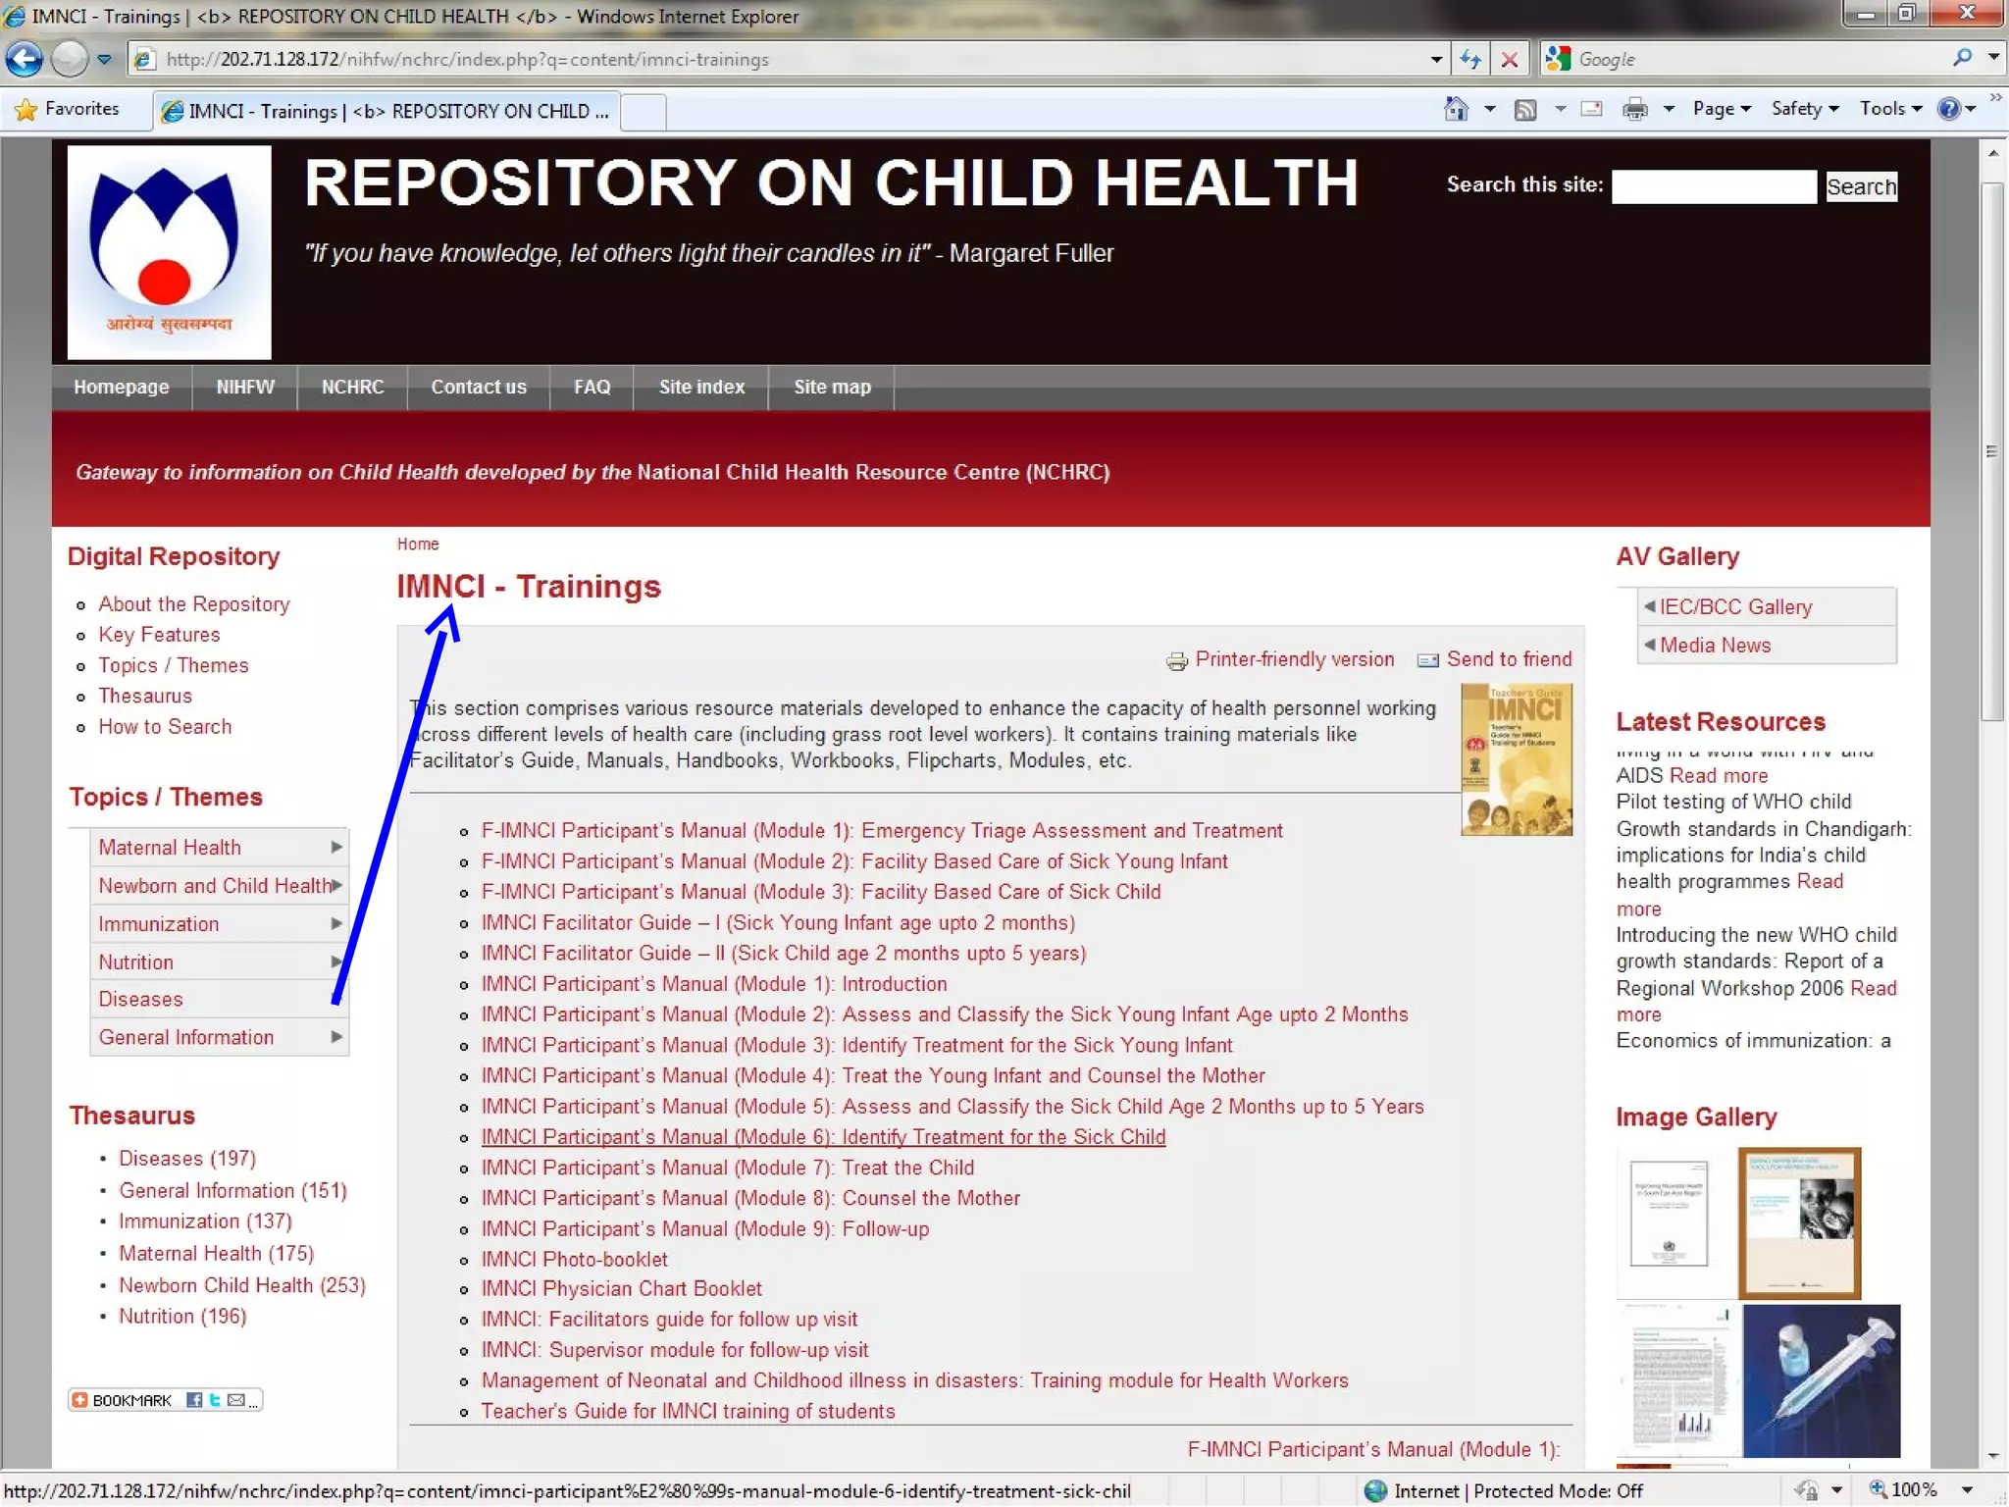Click inside the Search this site field
The height and width of the screenshot is (1507, 2009).
click(x=1713, y=186)
